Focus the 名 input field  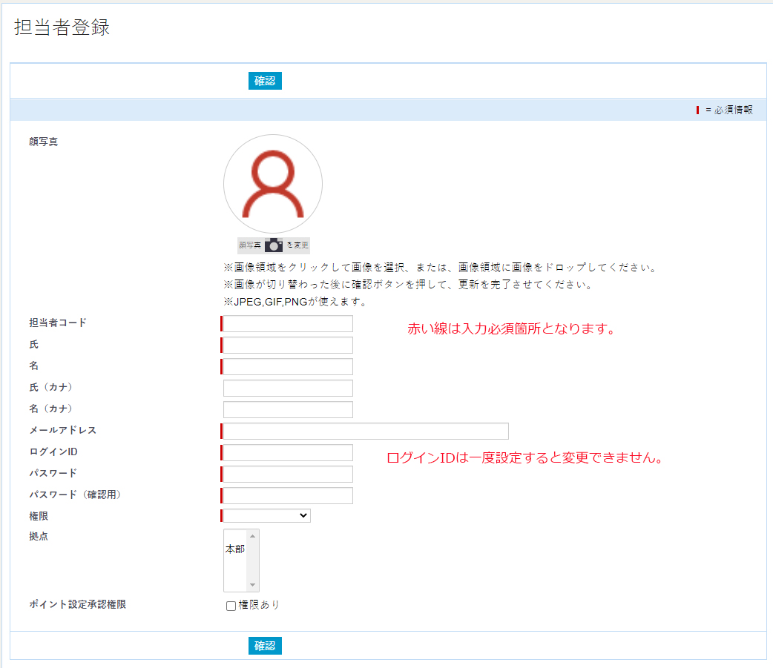288,366
